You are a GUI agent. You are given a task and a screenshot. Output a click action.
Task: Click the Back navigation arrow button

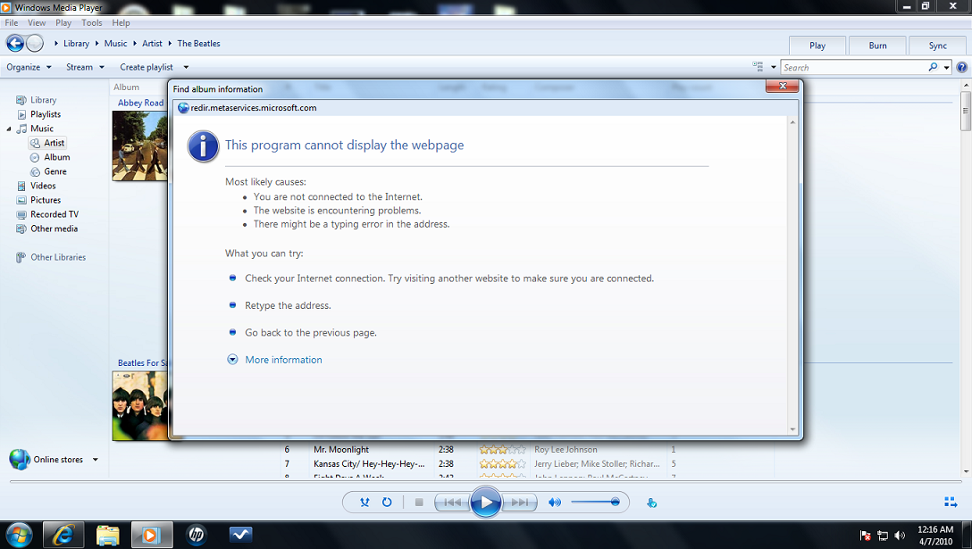pos(15,44)
